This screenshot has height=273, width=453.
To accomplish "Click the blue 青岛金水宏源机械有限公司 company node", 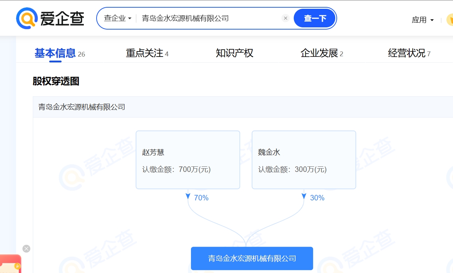I will [252, 258].
